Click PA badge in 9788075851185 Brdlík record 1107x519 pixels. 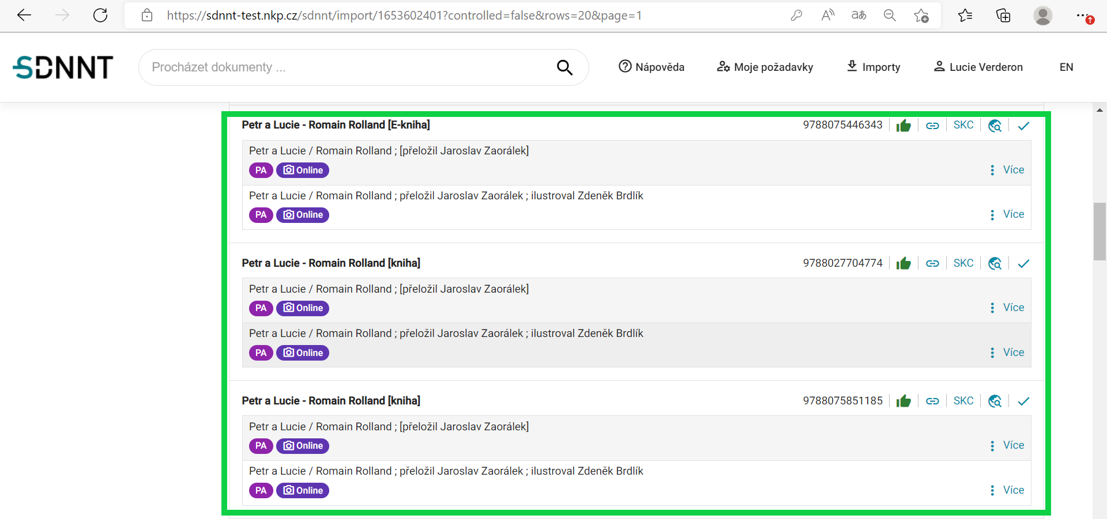tap(261, 490)
